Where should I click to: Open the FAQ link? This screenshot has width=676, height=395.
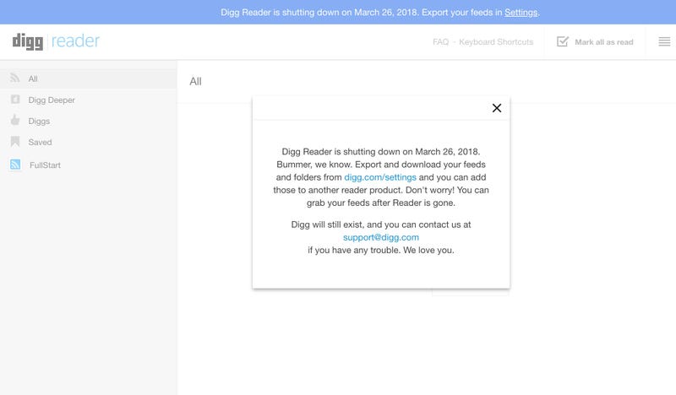pos(440,42)
